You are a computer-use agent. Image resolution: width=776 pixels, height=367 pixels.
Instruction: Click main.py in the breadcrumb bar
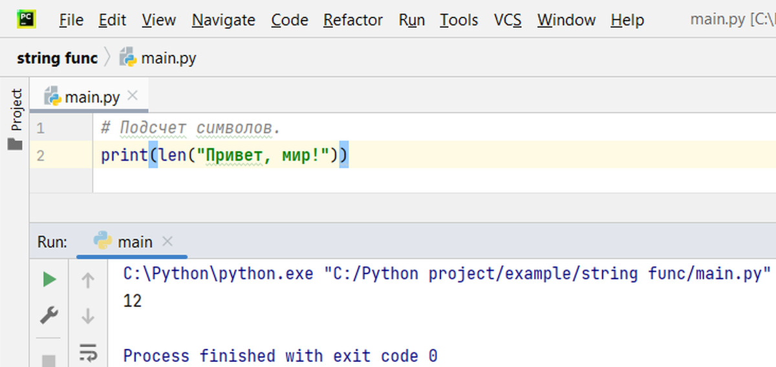[x=168, y=58]
